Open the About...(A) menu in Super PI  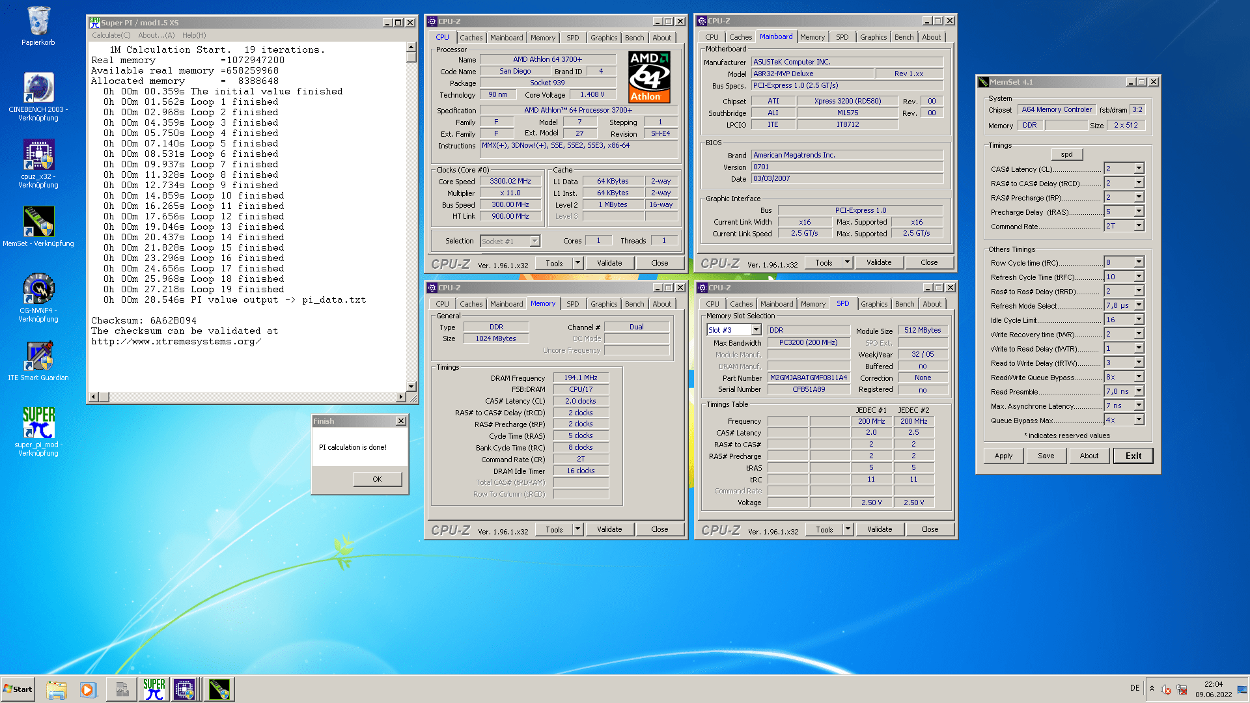point(156,35)
